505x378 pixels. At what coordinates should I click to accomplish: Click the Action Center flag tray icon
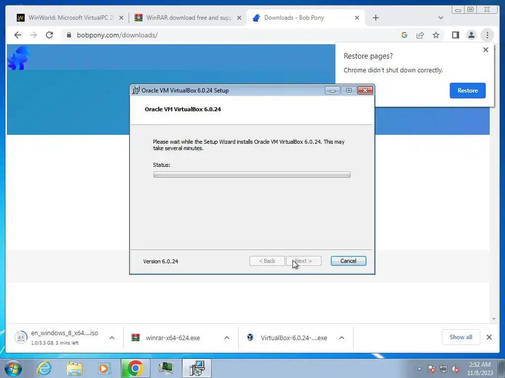432,369
